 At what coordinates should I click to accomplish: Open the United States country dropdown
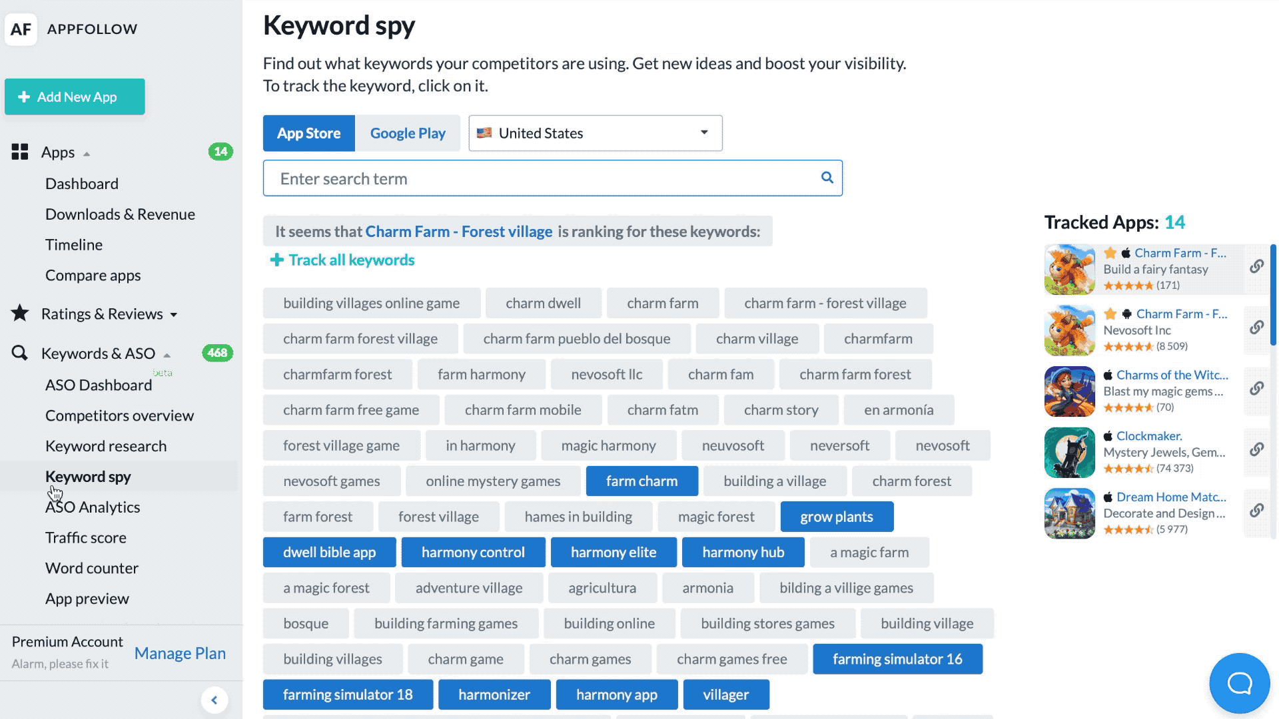pos(595,133)
